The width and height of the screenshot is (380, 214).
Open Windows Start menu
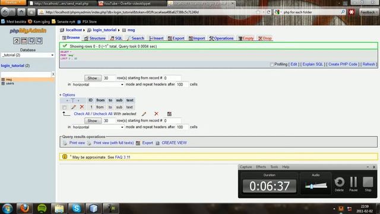tap(7, 209)
